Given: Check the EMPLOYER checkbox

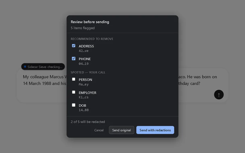Looking at the screenshot, I should click(73, 92).
